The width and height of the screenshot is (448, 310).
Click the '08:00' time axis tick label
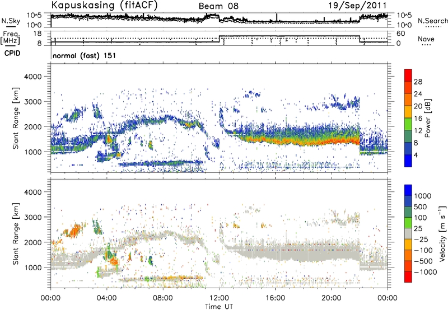pos(163,298)
